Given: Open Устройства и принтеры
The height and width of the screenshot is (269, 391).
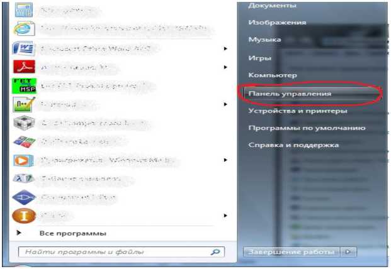Looking at the screenshot, I should point(298,111).
